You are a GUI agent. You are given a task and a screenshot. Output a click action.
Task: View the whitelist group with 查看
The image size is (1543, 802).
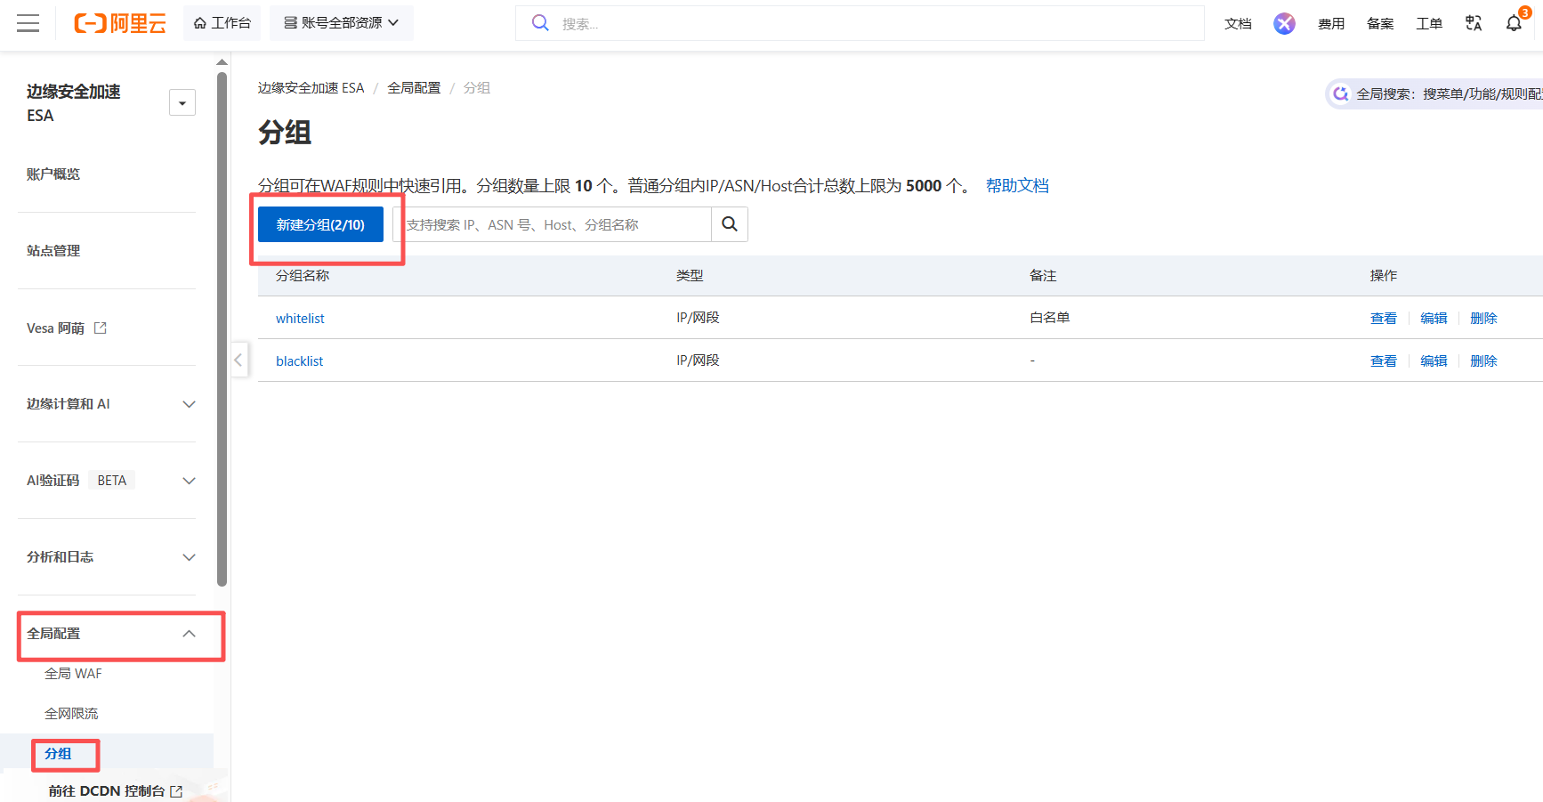pyautogui.click(x=1384, y=319)
